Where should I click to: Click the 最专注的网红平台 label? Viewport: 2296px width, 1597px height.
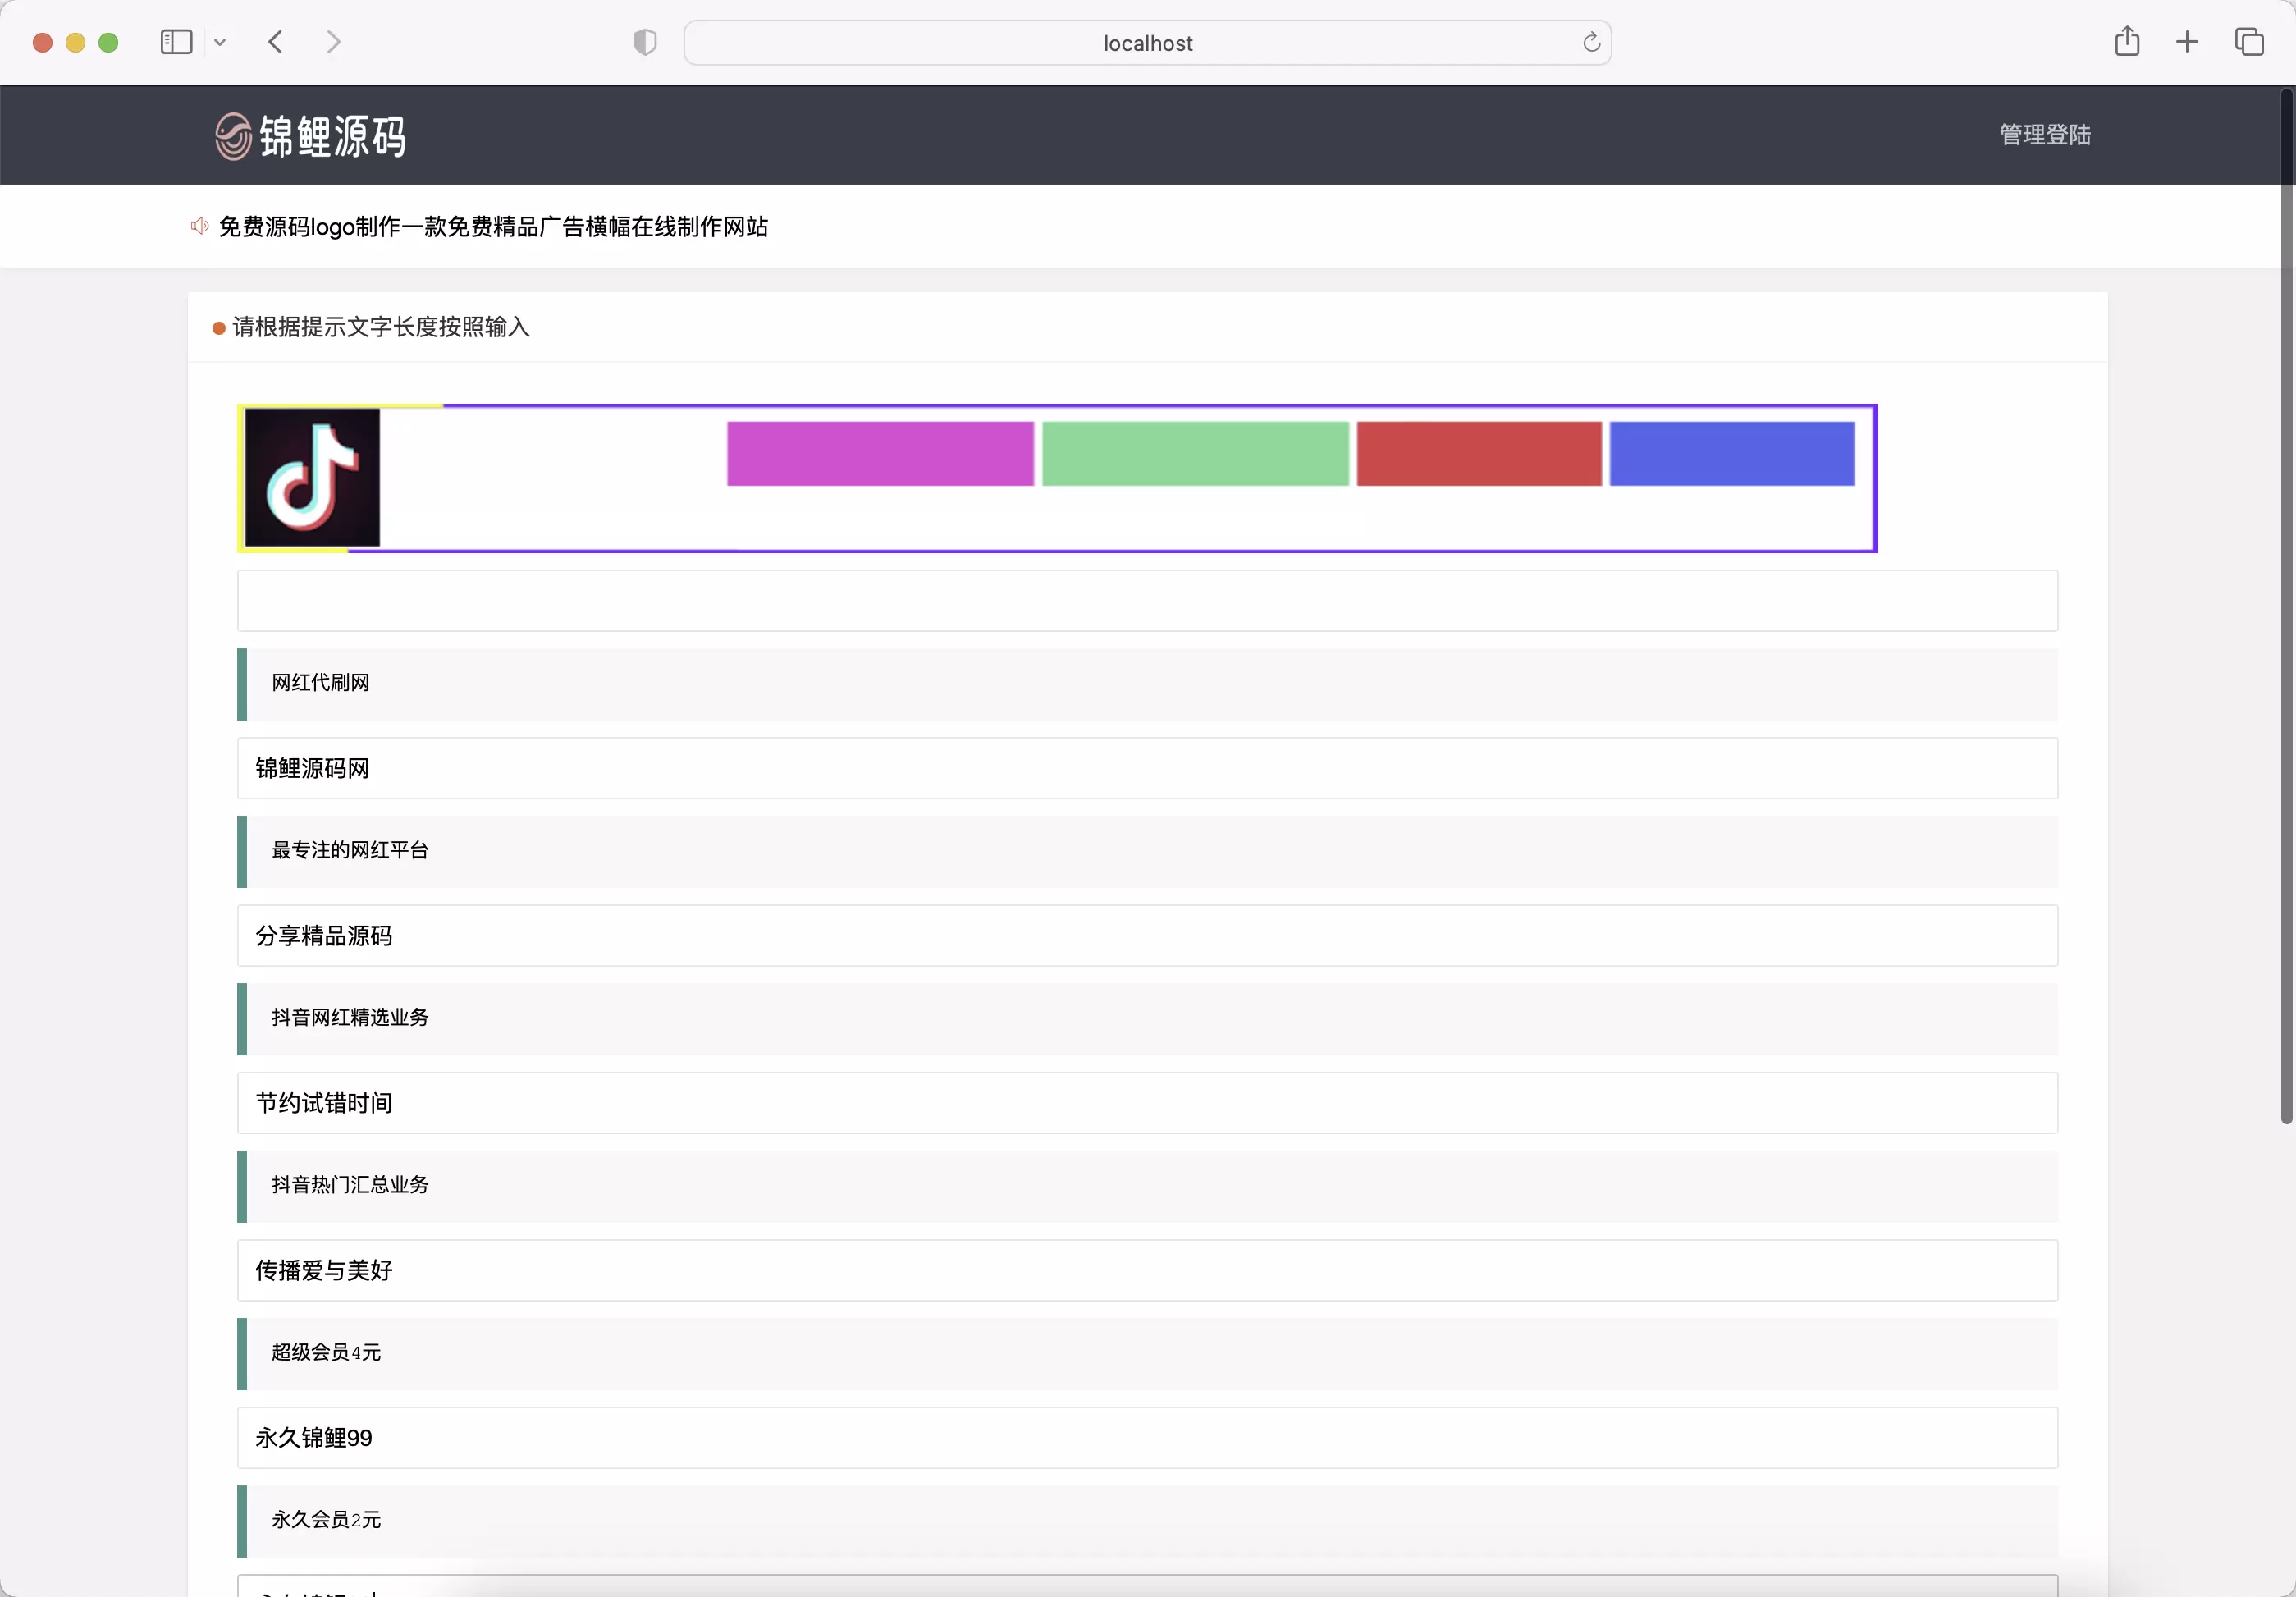point(350,850)
